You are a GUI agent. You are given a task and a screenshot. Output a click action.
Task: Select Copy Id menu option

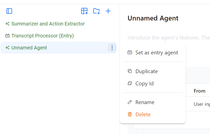[x=144, y=83]
